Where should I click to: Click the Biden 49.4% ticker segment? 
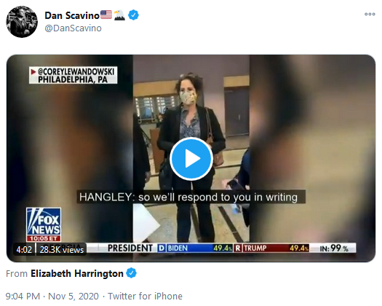click(195, 248)
